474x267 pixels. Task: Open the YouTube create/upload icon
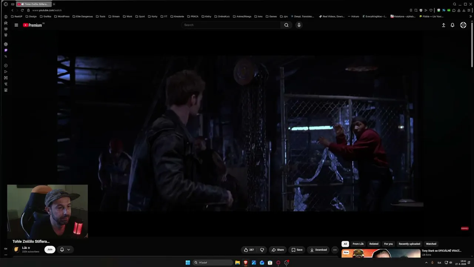[x=443, y=25]
